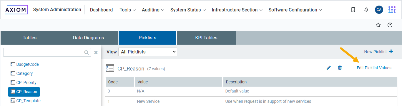Clear the search box with X icon

[x=96, y=53]
